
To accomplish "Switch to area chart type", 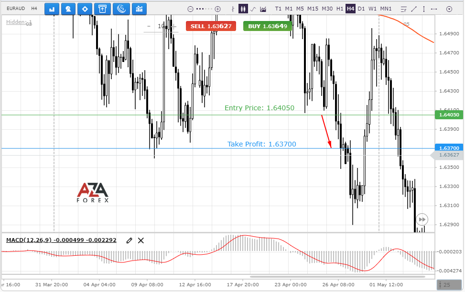I will [x=263, y=9].
